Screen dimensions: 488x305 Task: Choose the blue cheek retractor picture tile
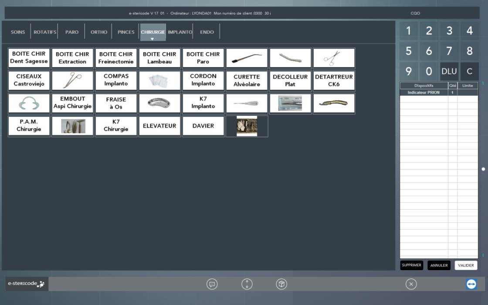click(29, 103)
